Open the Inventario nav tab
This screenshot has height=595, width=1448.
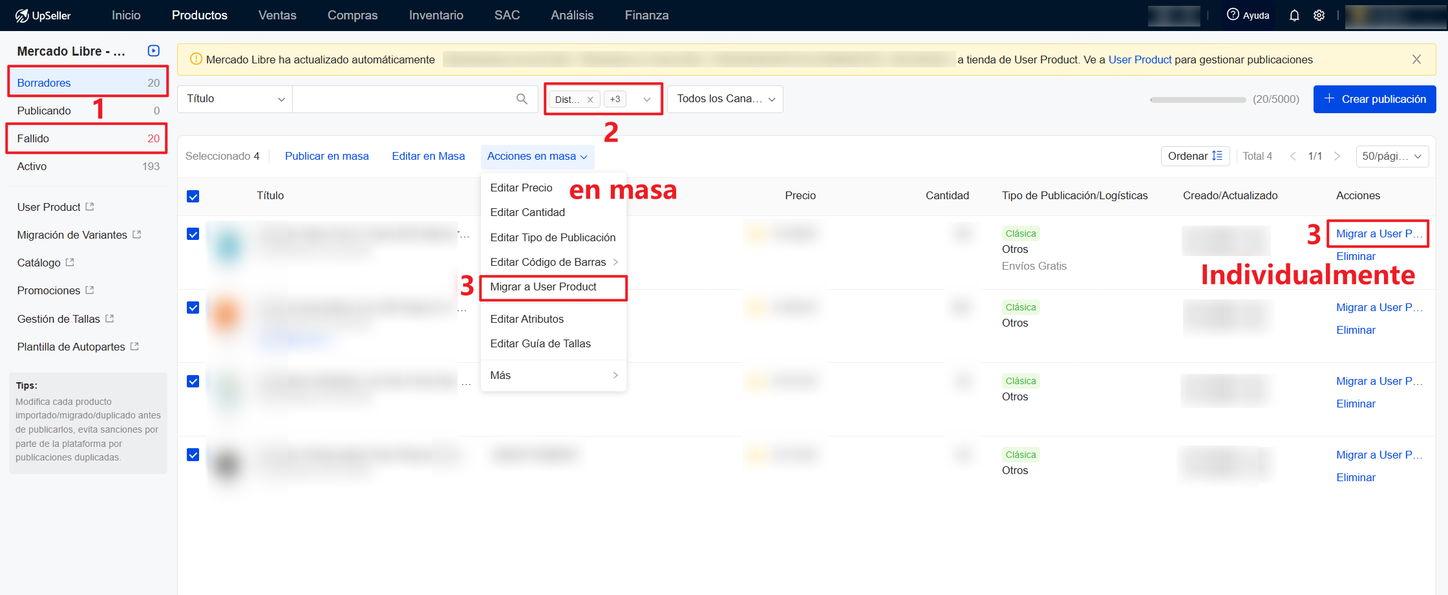(x=436, y=16)
